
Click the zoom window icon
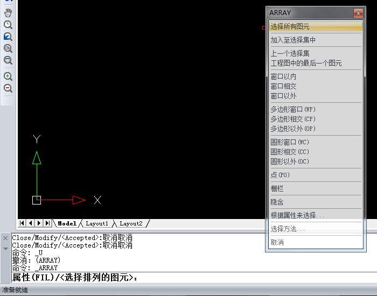pyautogui.click(x=8, y=48)
